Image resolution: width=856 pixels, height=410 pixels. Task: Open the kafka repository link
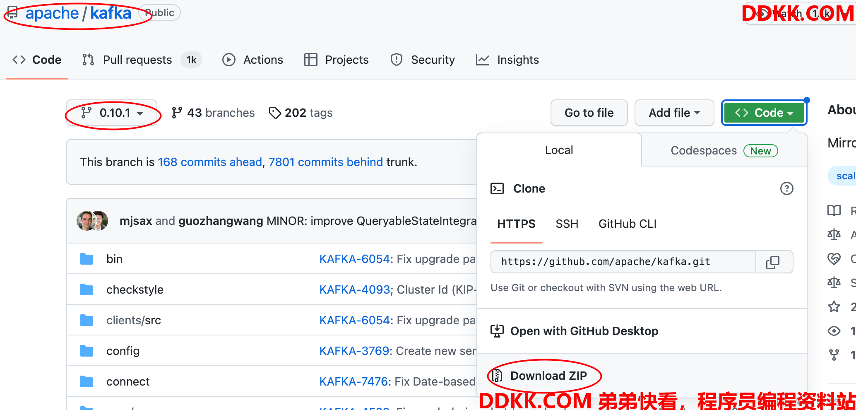(x=111, y=13)
